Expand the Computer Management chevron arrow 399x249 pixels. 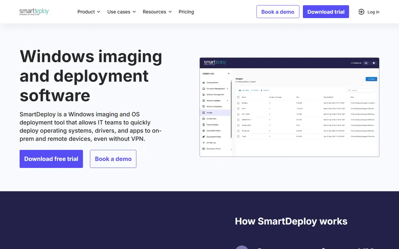click(x=227, y=89)
